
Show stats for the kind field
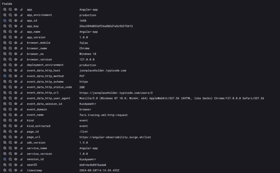point(21,120)
